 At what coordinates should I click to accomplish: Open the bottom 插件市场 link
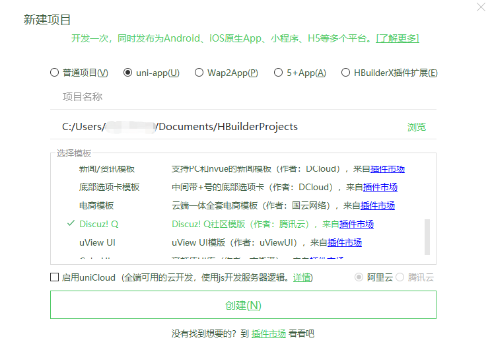click(269, 333)
